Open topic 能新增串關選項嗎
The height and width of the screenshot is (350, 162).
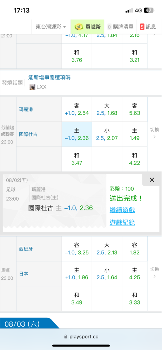(x=49, y=77)
